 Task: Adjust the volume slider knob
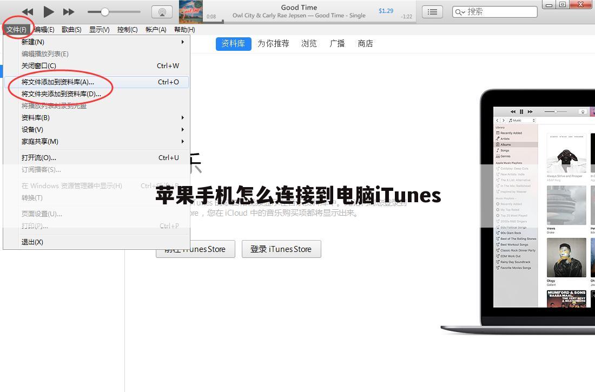coord(105,12)
